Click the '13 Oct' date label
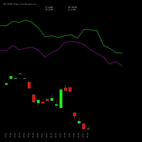This screenshot has height=142, width=142. pyautogui.click(x=60, y=135)
